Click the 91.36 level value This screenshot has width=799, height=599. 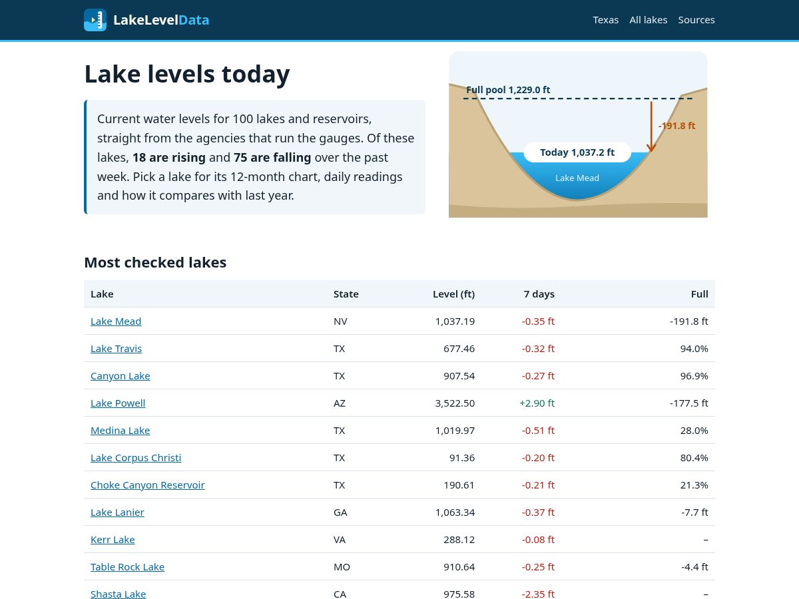tap(462, 457)
